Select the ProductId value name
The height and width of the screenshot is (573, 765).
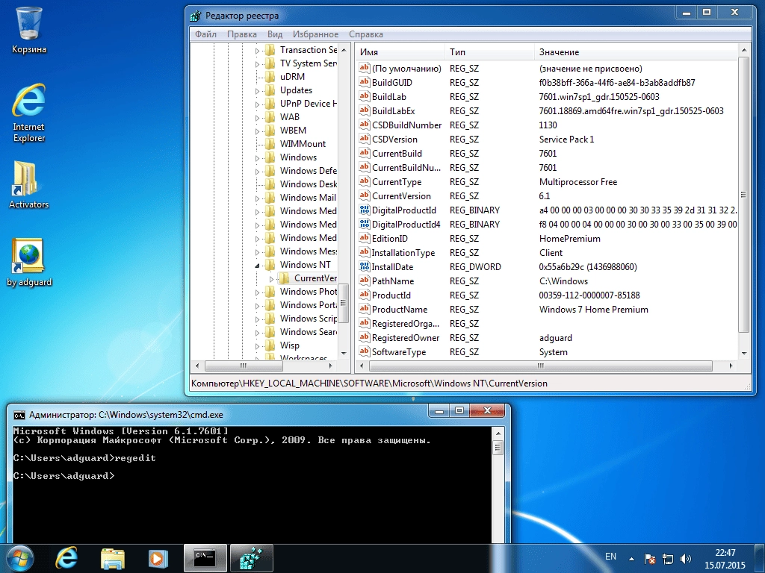point(391,295)
